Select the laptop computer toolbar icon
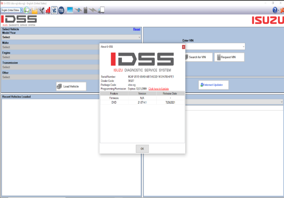The width and height of the screenshot is (284, 198). tap(70, 10)
